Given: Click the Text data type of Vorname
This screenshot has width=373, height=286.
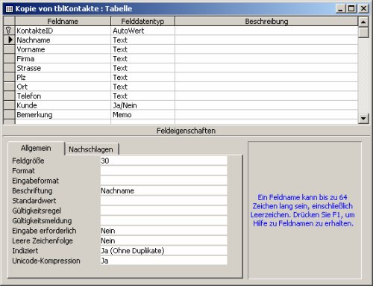Looking at the screenshot, I should point(142,49).
